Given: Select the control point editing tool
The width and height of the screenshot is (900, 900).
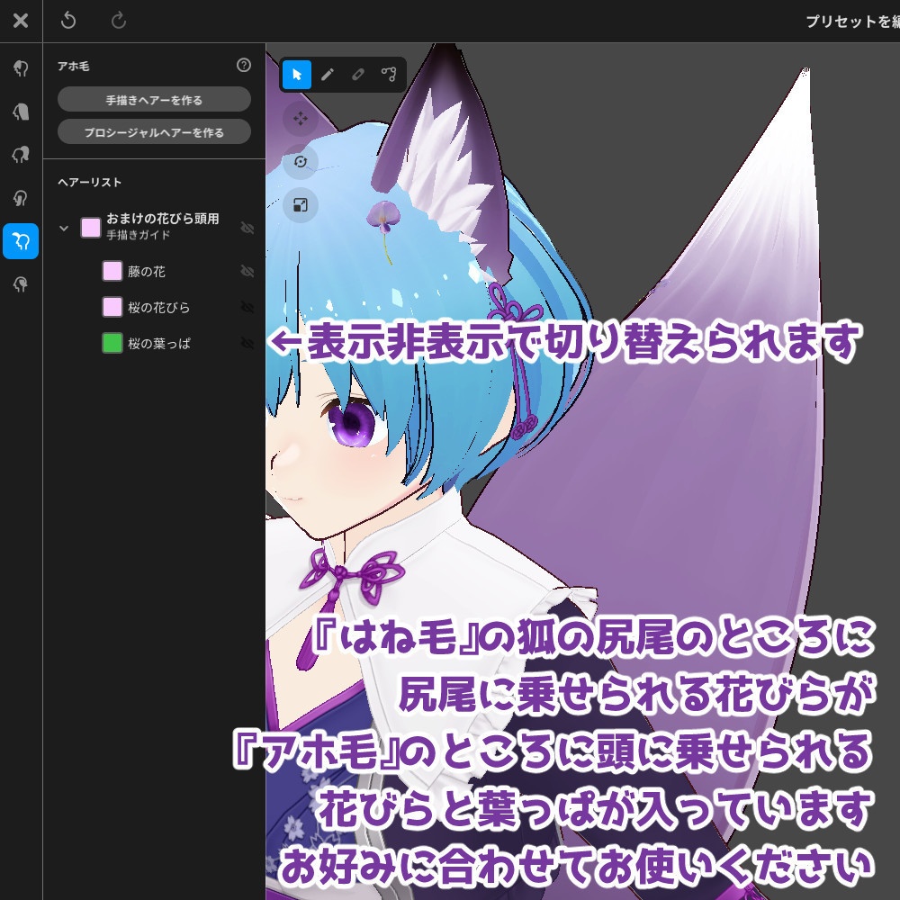Looking at the screenshot, I should [x=390, y=75].
